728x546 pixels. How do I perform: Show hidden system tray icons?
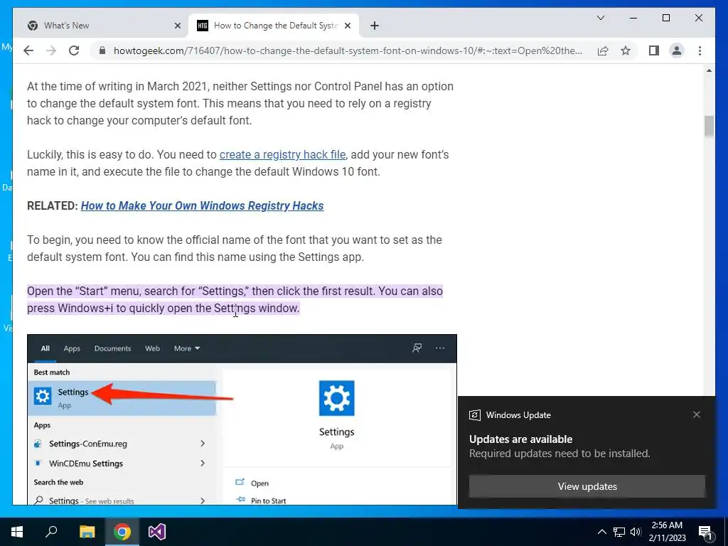(601, 532)
